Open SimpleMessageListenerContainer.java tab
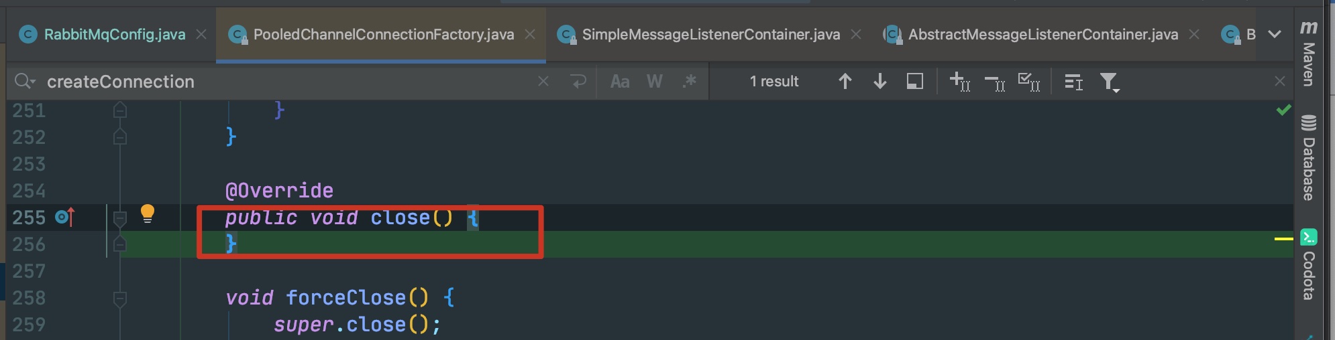 click(x=710, y=34)
